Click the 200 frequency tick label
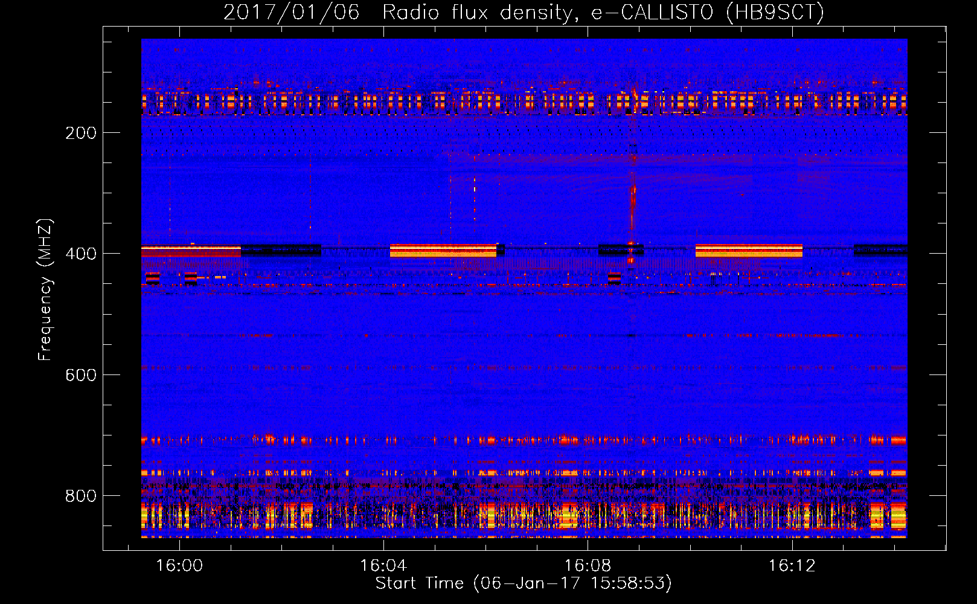 (x=81, y=133)
